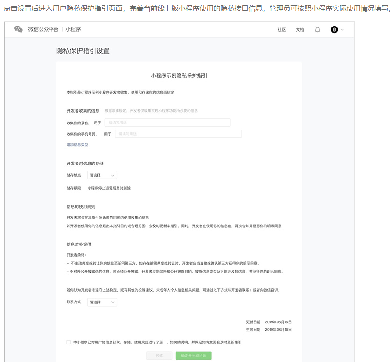Fill in the 录音 purpose field
390x362 pixels.
pyautogui.click(x=167, y=123)
